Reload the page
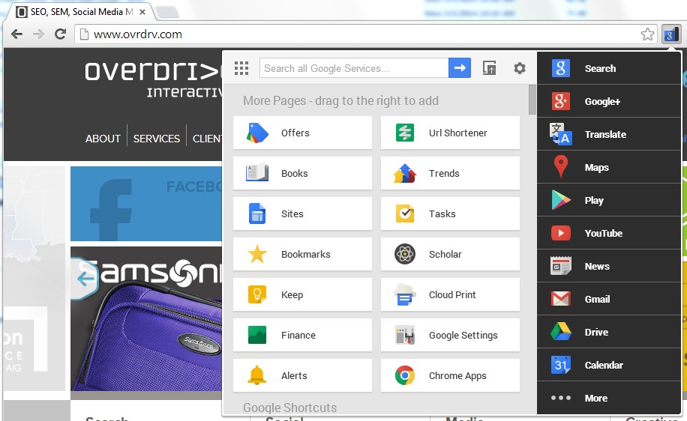 pos(60,34)
